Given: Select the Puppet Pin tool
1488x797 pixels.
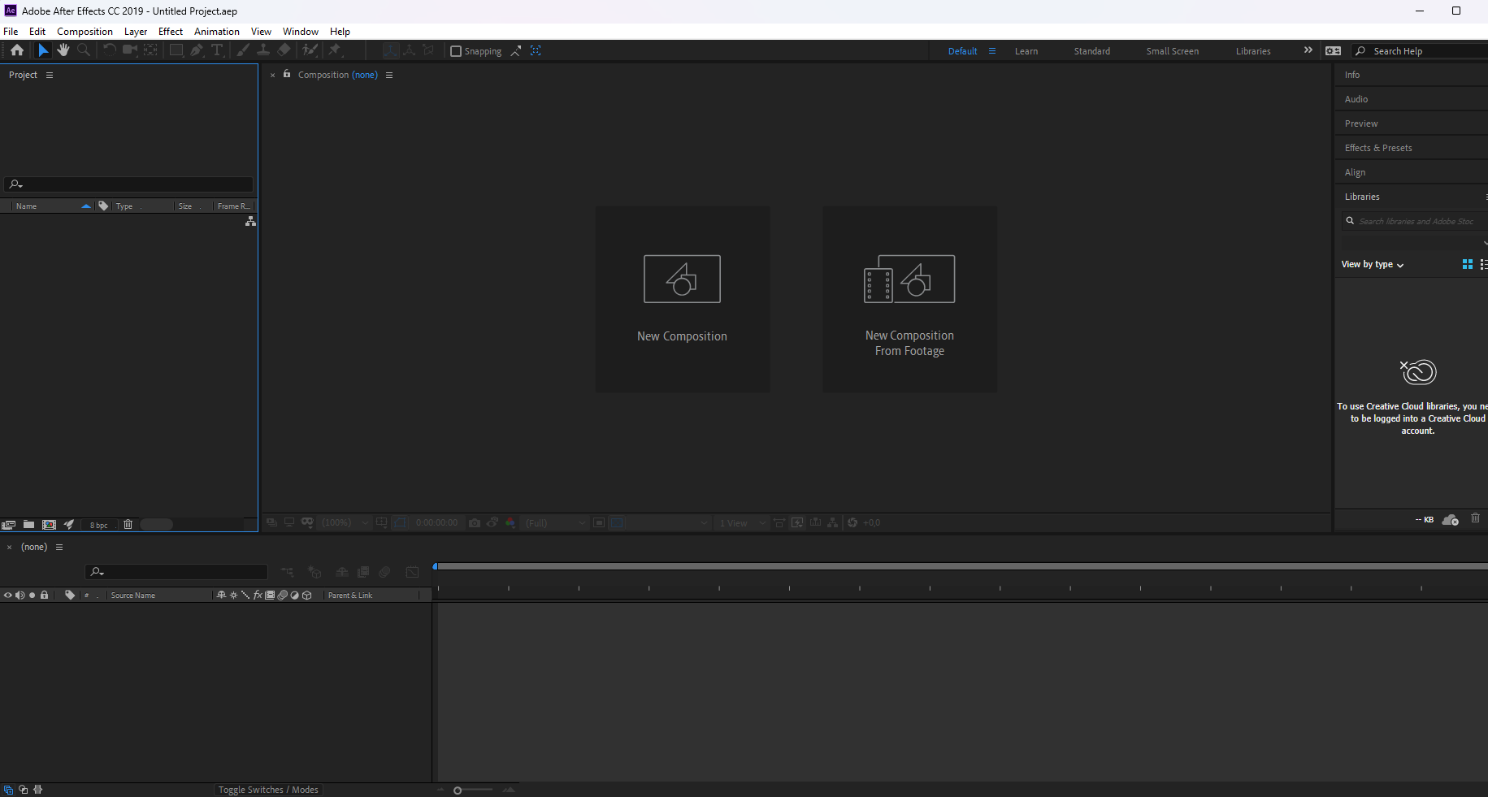Looking at the screenshot, I should pyautogui.click(x=335, y=50).
